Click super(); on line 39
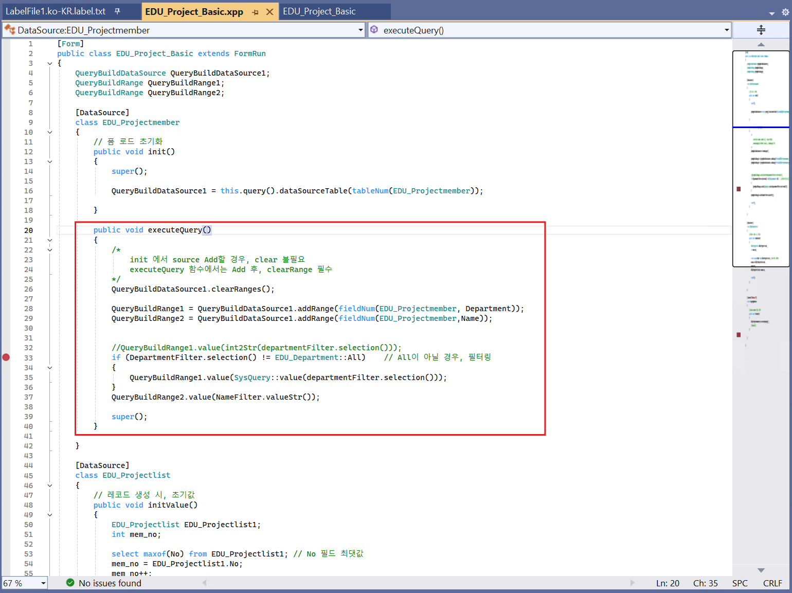 (130, 417)
